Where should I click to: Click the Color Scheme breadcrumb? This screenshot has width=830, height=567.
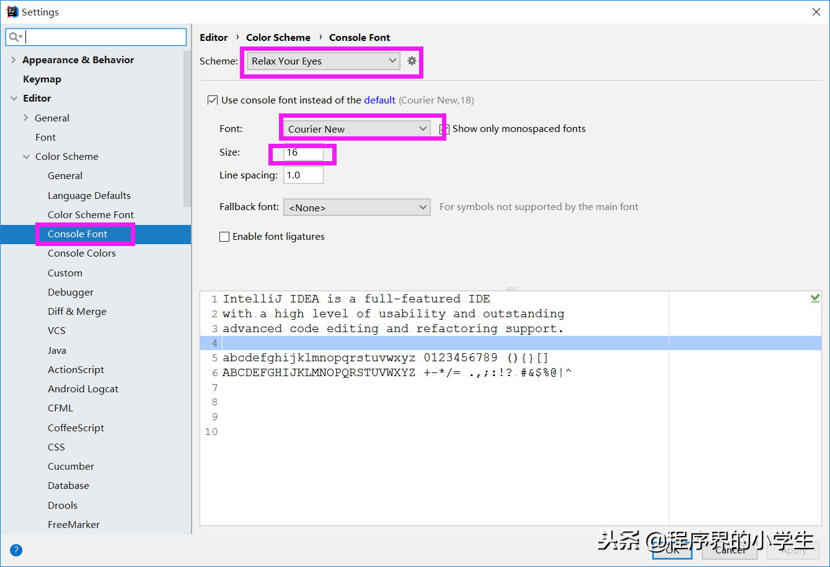pyautogui.click(x=278, y=38)
